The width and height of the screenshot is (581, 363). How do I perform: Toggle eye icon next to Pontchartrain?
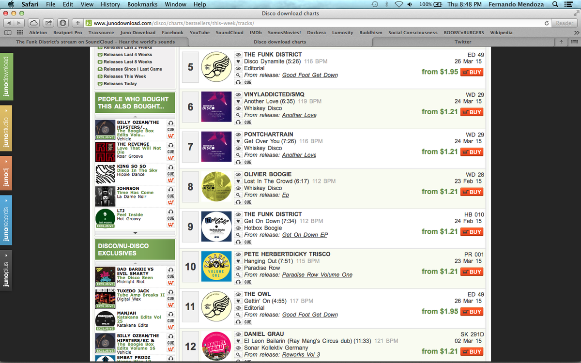click(x=238, y=135)
